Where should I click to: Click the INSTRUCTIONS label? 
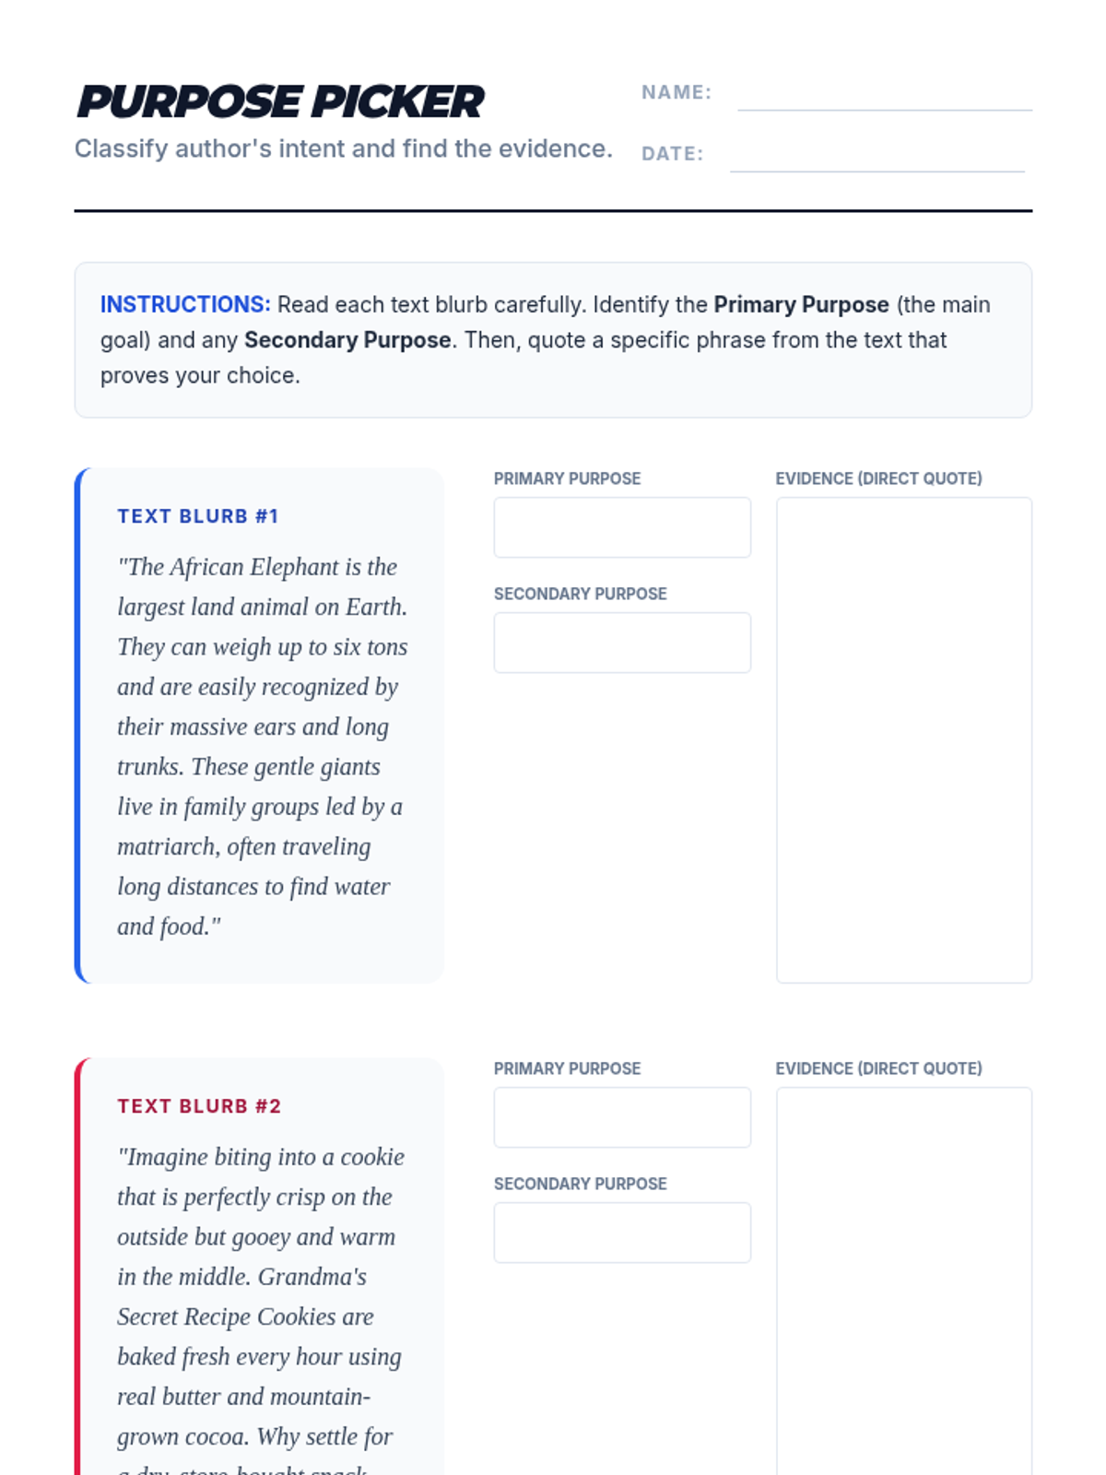pyautogui.click(x=185, y=304)
